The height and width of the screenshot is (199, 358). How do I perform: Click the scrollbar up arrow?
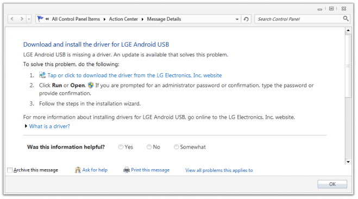click(348, 30)
